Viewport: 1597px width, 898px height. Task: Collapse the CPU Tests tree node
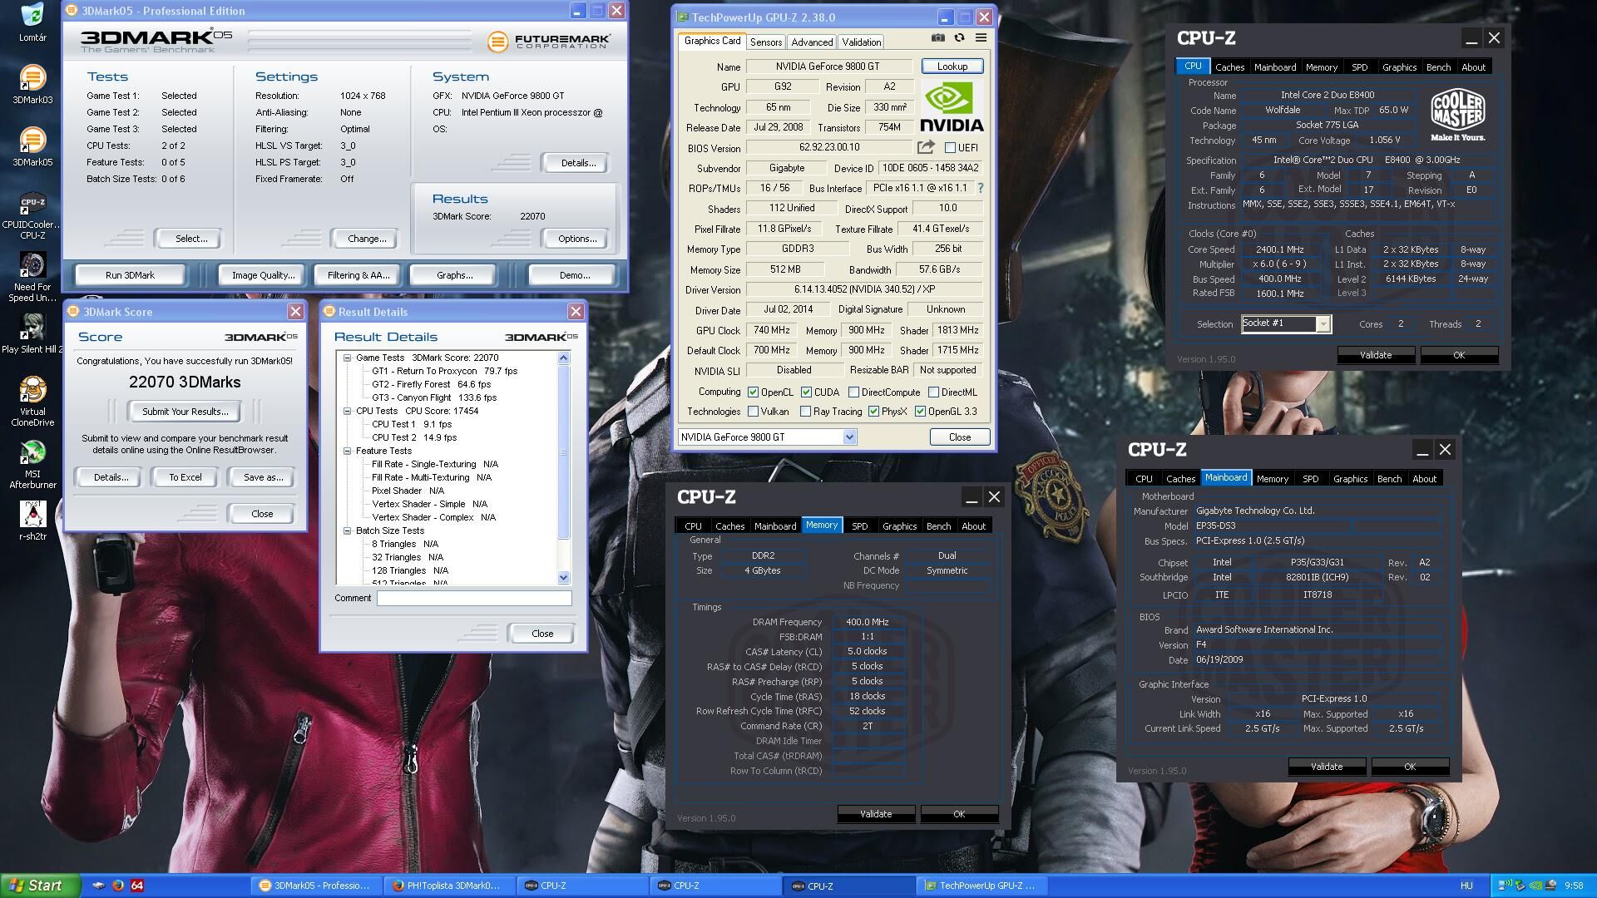(x=348, y=411)
